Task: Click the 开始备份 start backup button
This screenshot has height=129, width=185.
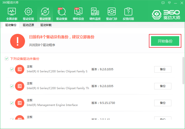Action: coord(165,41)
